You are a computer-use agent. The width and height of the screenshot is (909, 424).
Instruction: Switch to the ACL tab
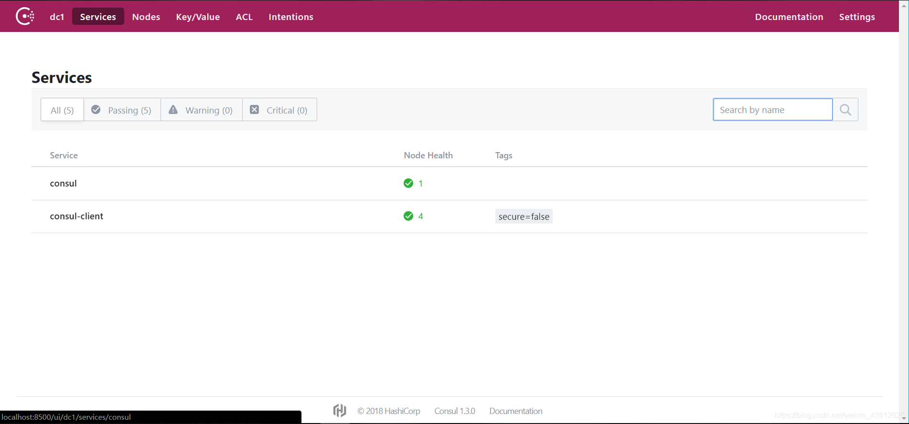click(x=244, y=17)
